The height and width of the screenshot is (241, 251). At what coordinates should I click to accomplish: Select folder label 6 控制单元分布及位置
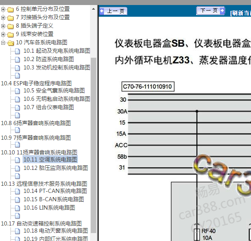tap(43, 9)
